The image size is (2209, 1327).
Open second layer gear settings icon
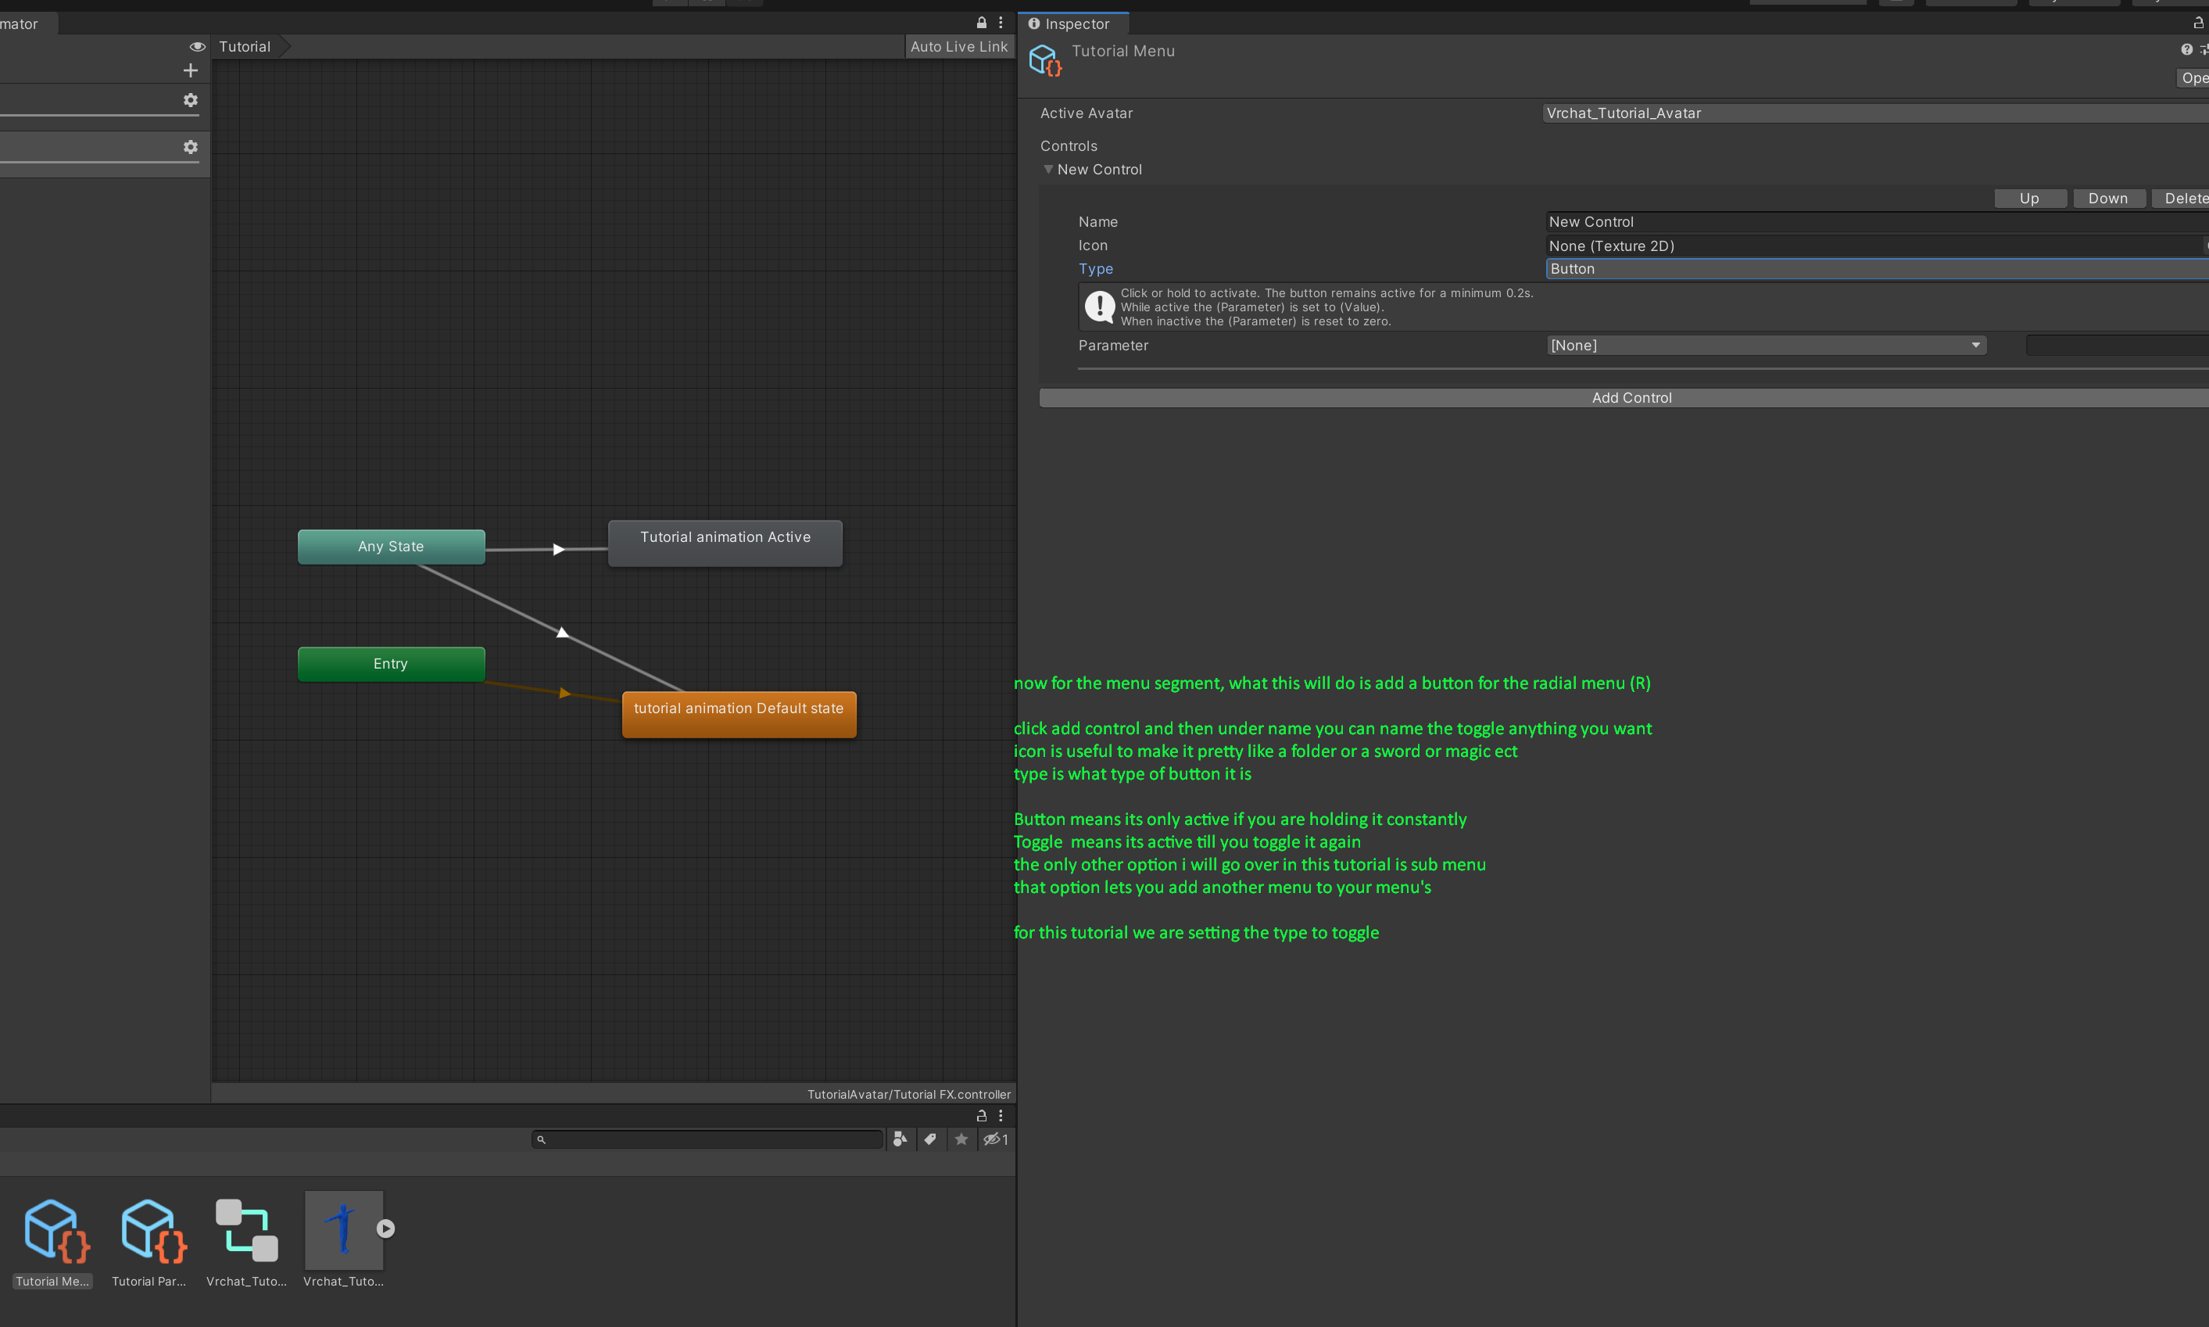[x=191, y=147]
